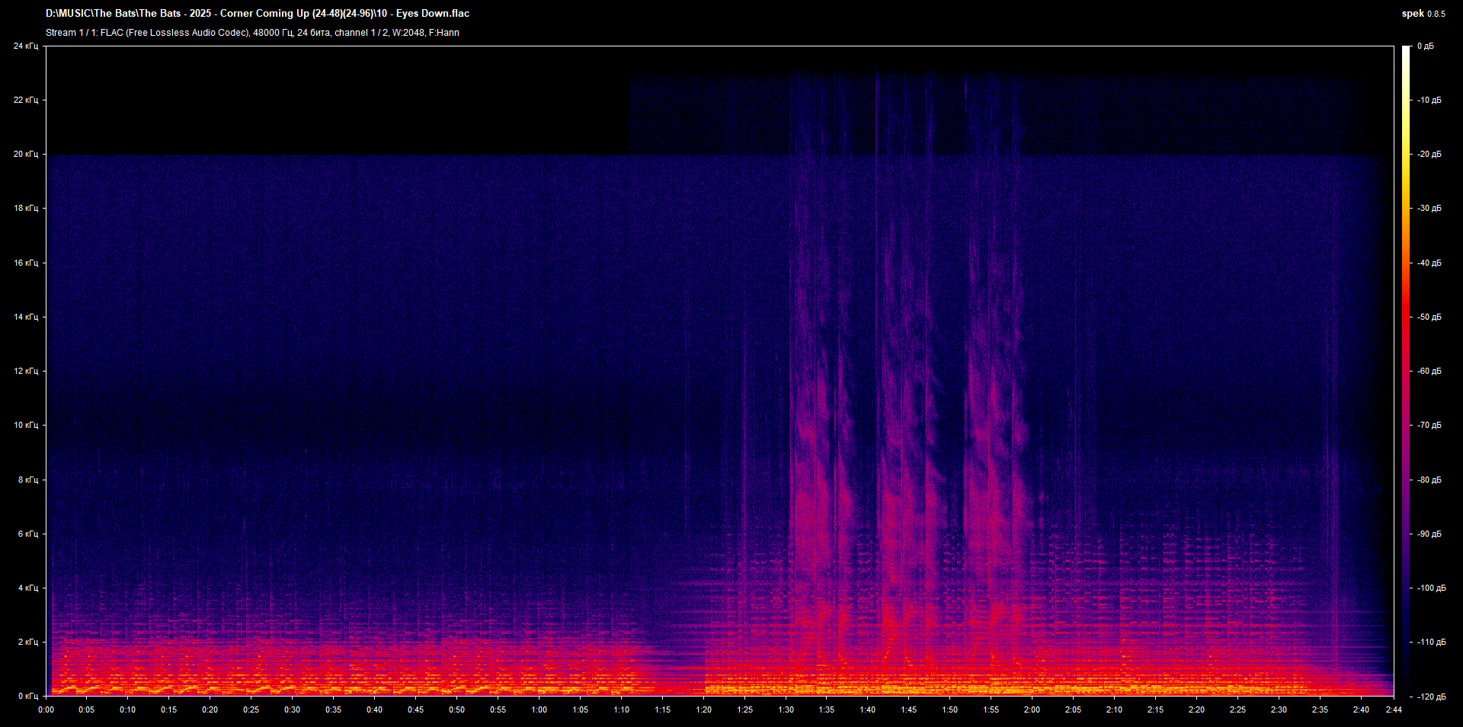Click the 0 дБ label on the scale

pyautogui.click(x=1426, y=46)
